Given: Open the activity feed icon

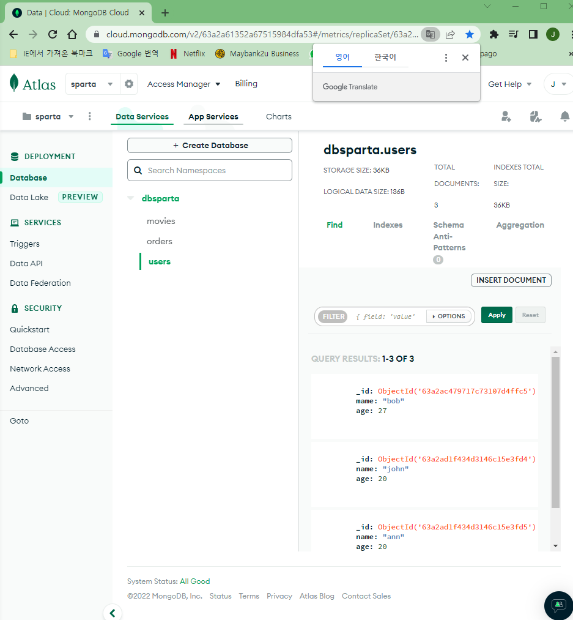Looking at the screenshot, I should 536,116.
